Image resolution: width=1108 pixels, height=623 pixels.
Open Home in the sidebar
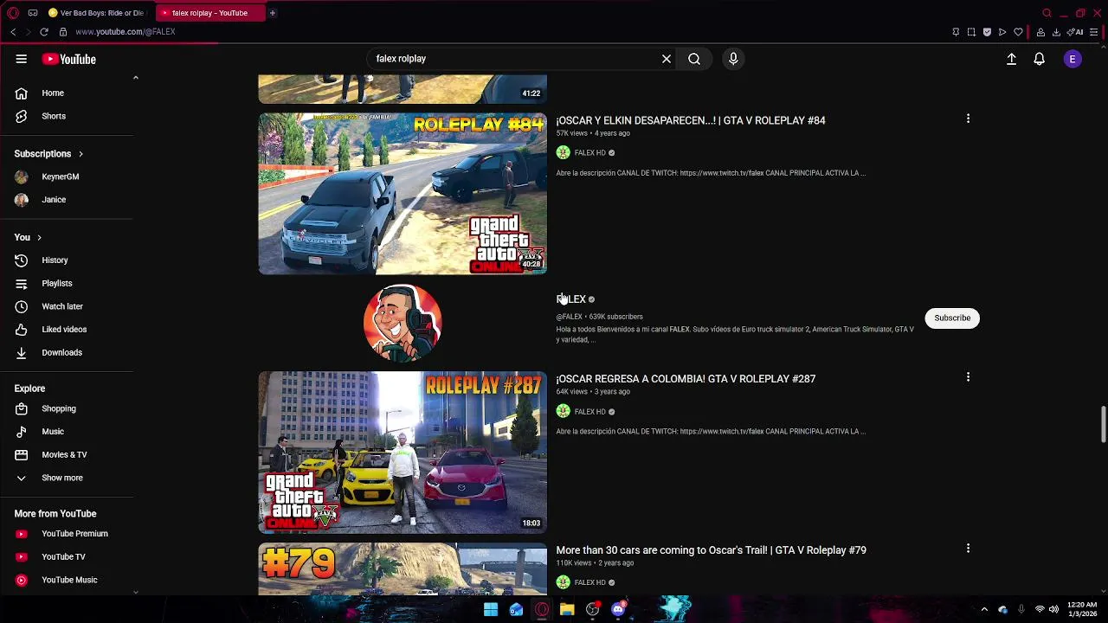tap(53, 93)
